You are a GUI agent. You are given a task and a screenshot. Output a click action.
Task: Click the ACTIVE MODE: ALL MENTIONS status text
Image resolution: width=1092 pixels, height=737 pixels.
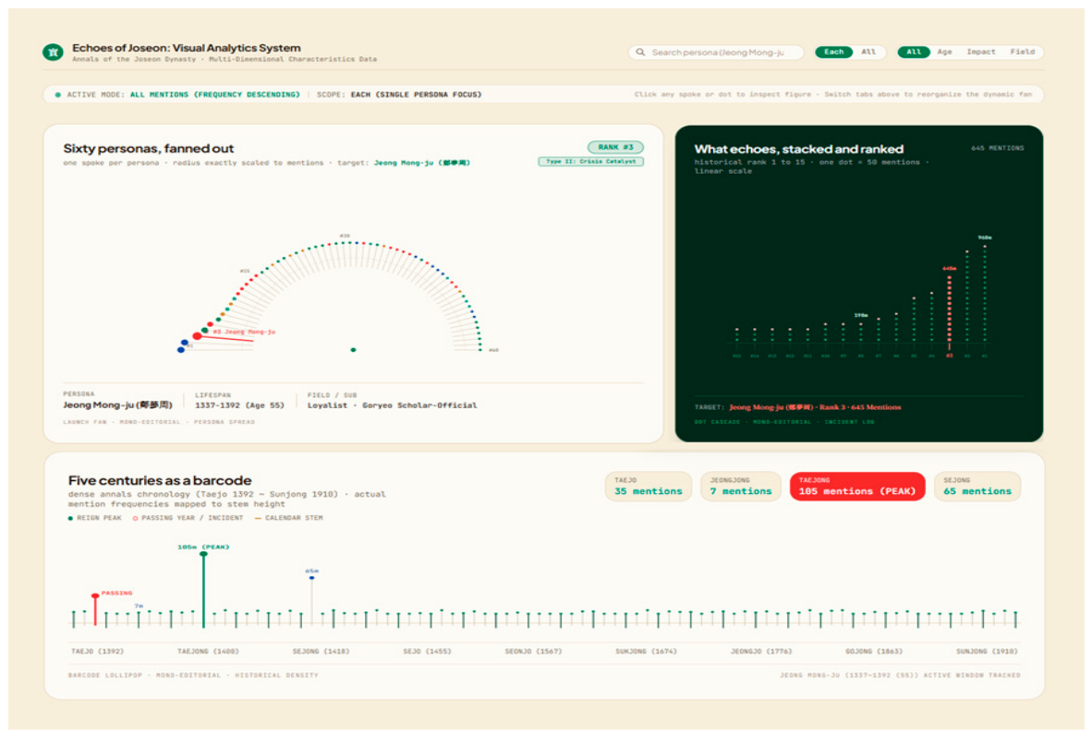(x=183, y=94)
